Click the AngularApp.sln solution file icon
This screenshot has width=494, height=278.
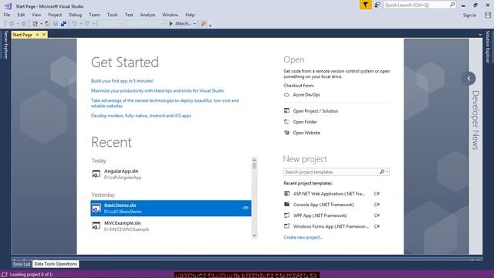(x=96, y=174)
